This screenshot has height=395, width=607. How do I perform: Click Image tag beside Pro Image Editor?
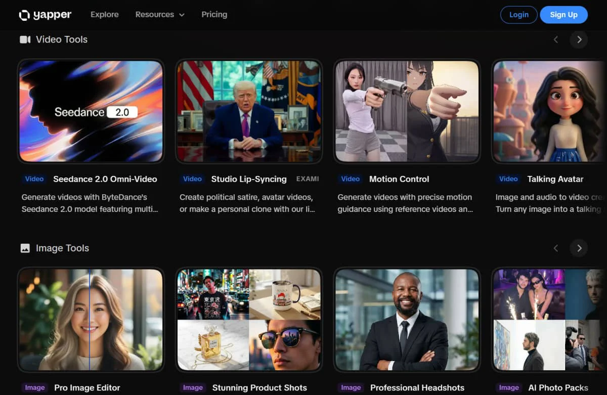[35, 388]
